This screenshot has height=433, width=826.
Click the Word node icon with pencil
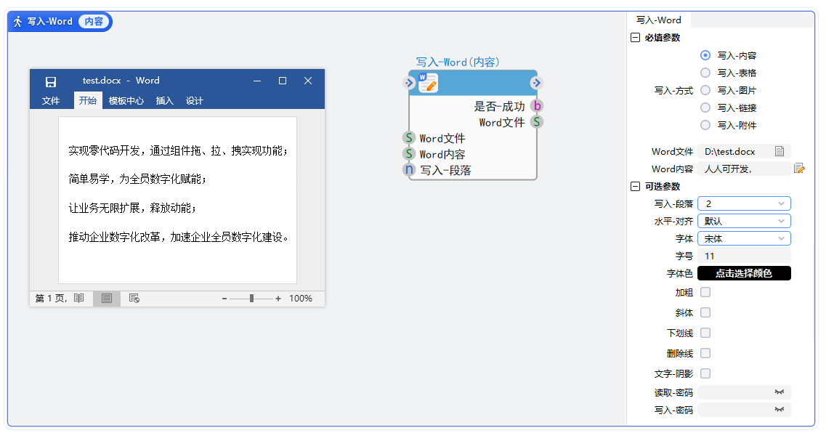[x=427, y=82]
